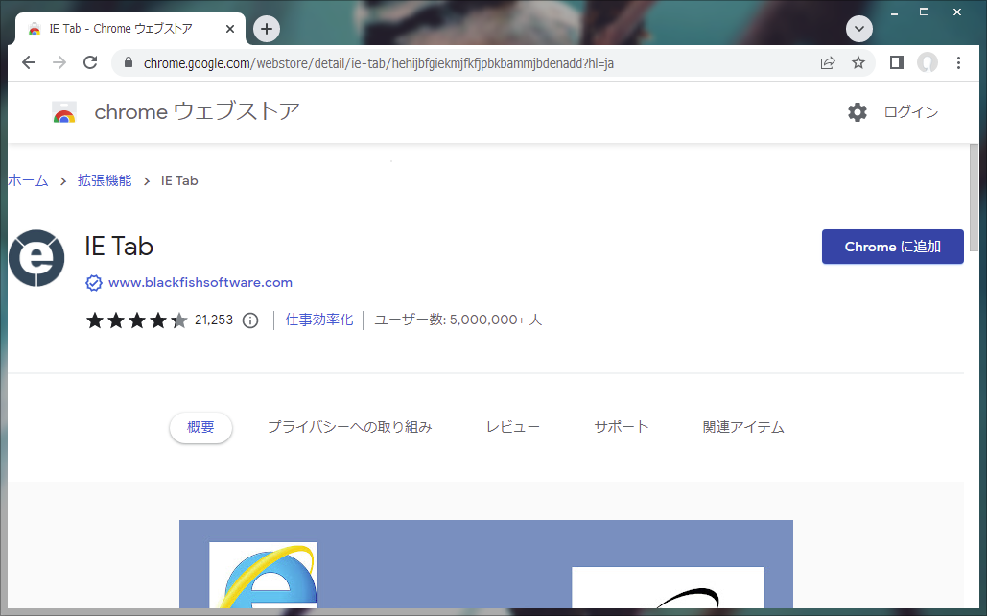The height and width of the screenshot is (616, 987).
Task: Minimize the Chrome window
Action: 894,12
